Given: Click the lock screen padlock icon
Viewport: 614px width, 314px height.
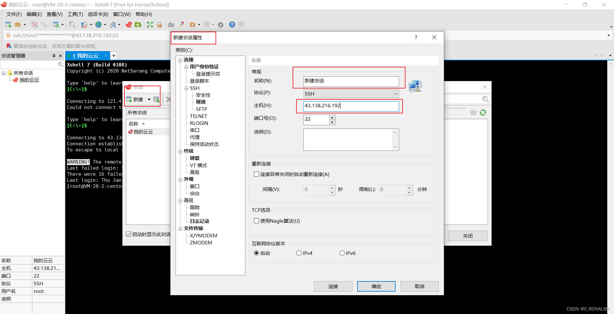Looking at the screenshot, I should click(159, 25).
